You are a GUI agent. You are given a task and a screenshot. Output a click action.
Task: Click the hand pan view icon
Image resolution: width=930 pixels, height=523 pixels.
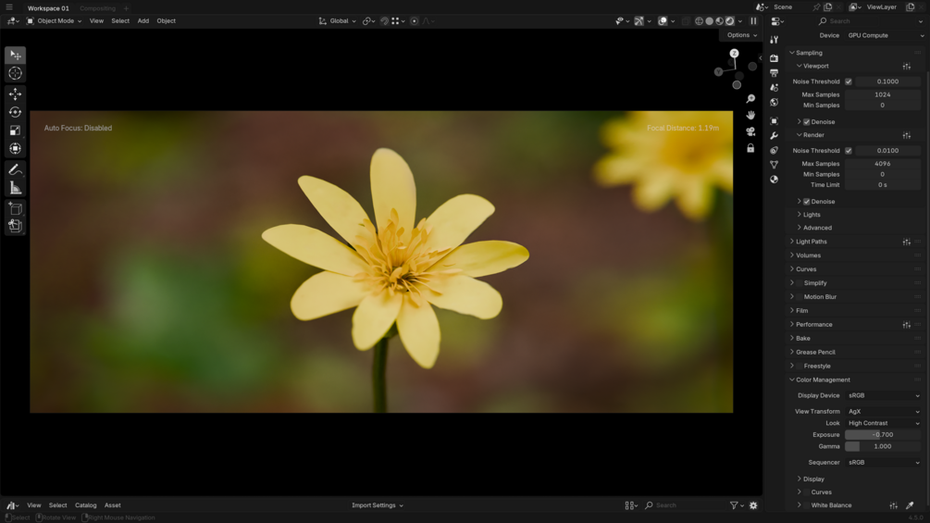tap(750, 115)
